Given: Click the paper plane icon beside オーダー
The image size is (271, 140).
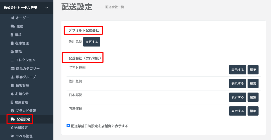Looking at the screenshot, I should [12, 18].
